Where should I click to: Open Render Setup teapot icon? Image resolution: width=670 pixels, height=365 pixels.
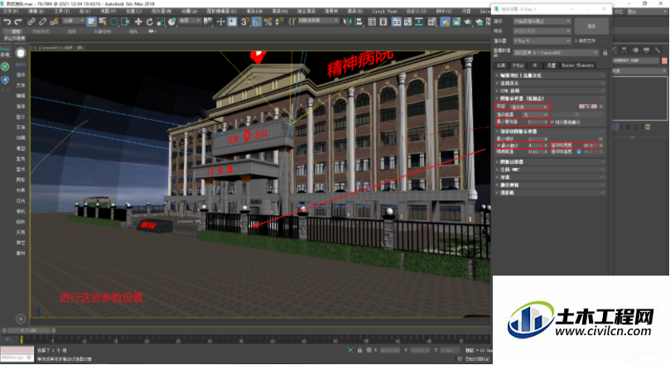(x=445, y=22)
